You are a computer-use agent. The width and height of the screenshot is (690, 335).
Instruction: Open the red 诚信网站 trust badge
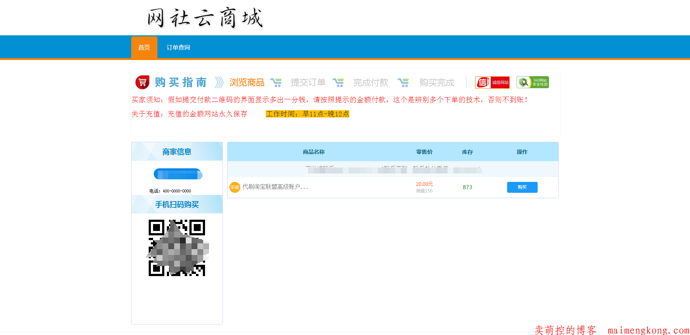point(492,83)
